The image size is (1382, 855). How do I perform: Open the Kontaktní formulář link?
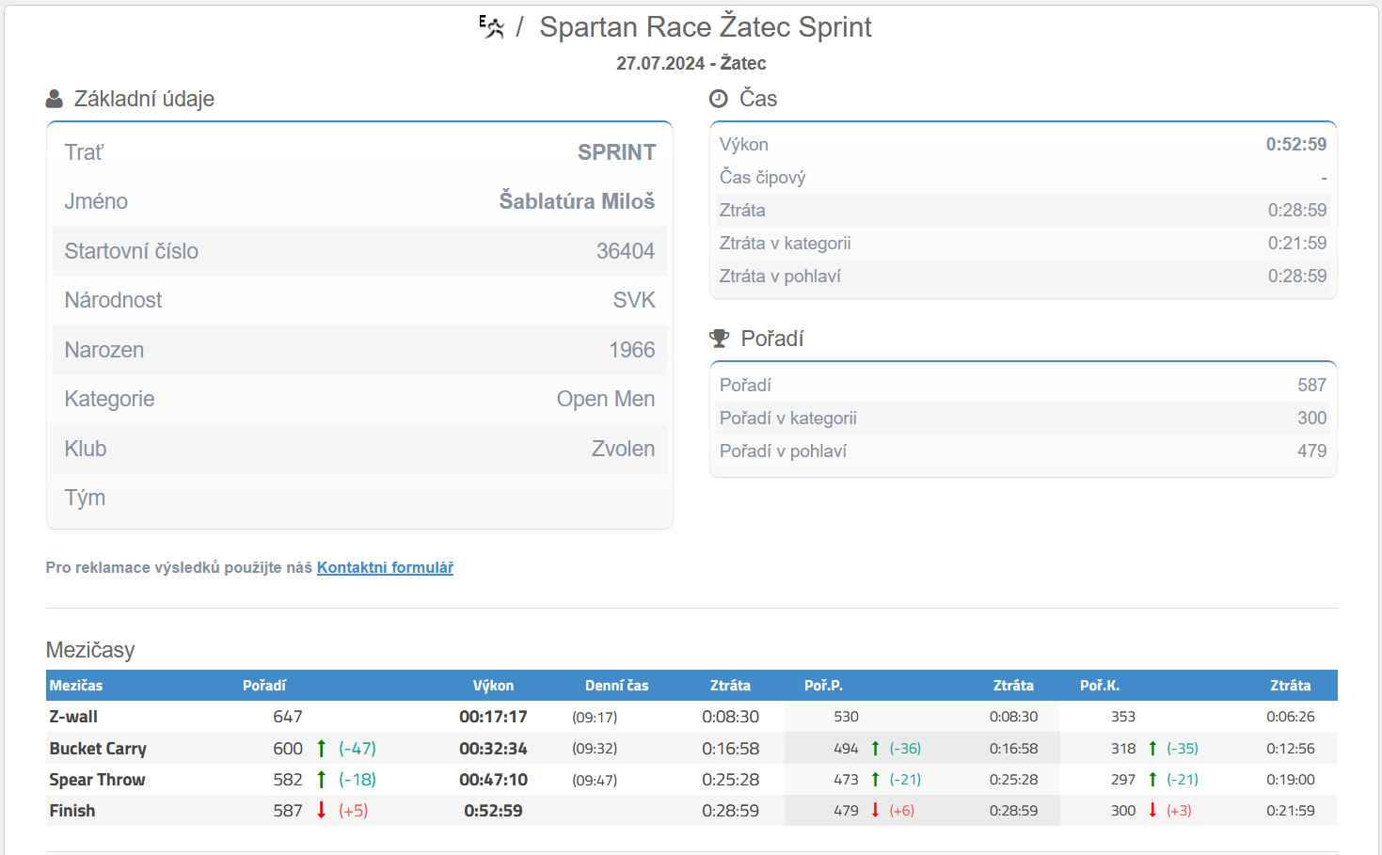[x=385, y=567]
